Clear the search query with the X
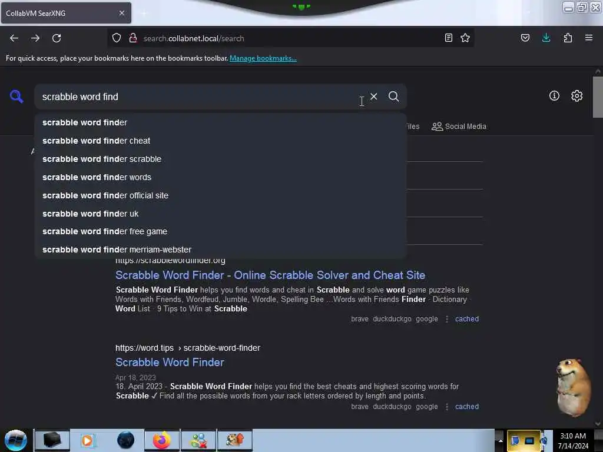Image resolution: width=603 pixels, height=452 pixels. (374, 97)
